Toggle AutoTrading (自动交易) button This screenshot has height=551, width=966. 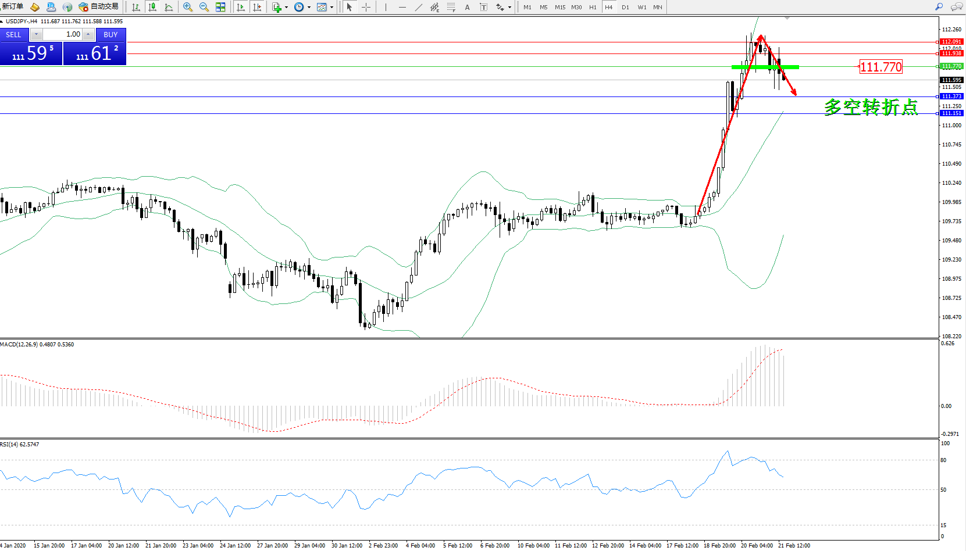(99, 7)
